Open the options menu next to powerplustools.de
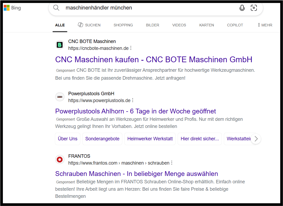 click(133, 100)
